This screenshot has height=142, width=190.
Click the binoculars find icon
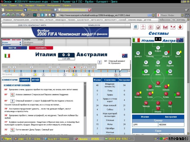[187, 15]
